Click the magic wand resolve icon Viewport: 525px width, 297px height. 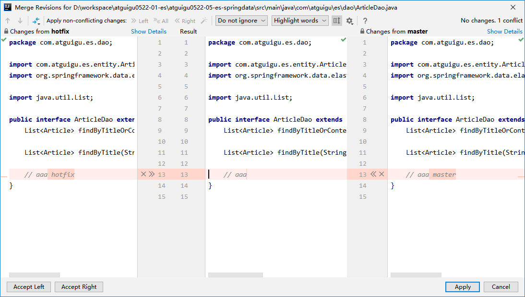pyautogui.click(x=204, y=21)
